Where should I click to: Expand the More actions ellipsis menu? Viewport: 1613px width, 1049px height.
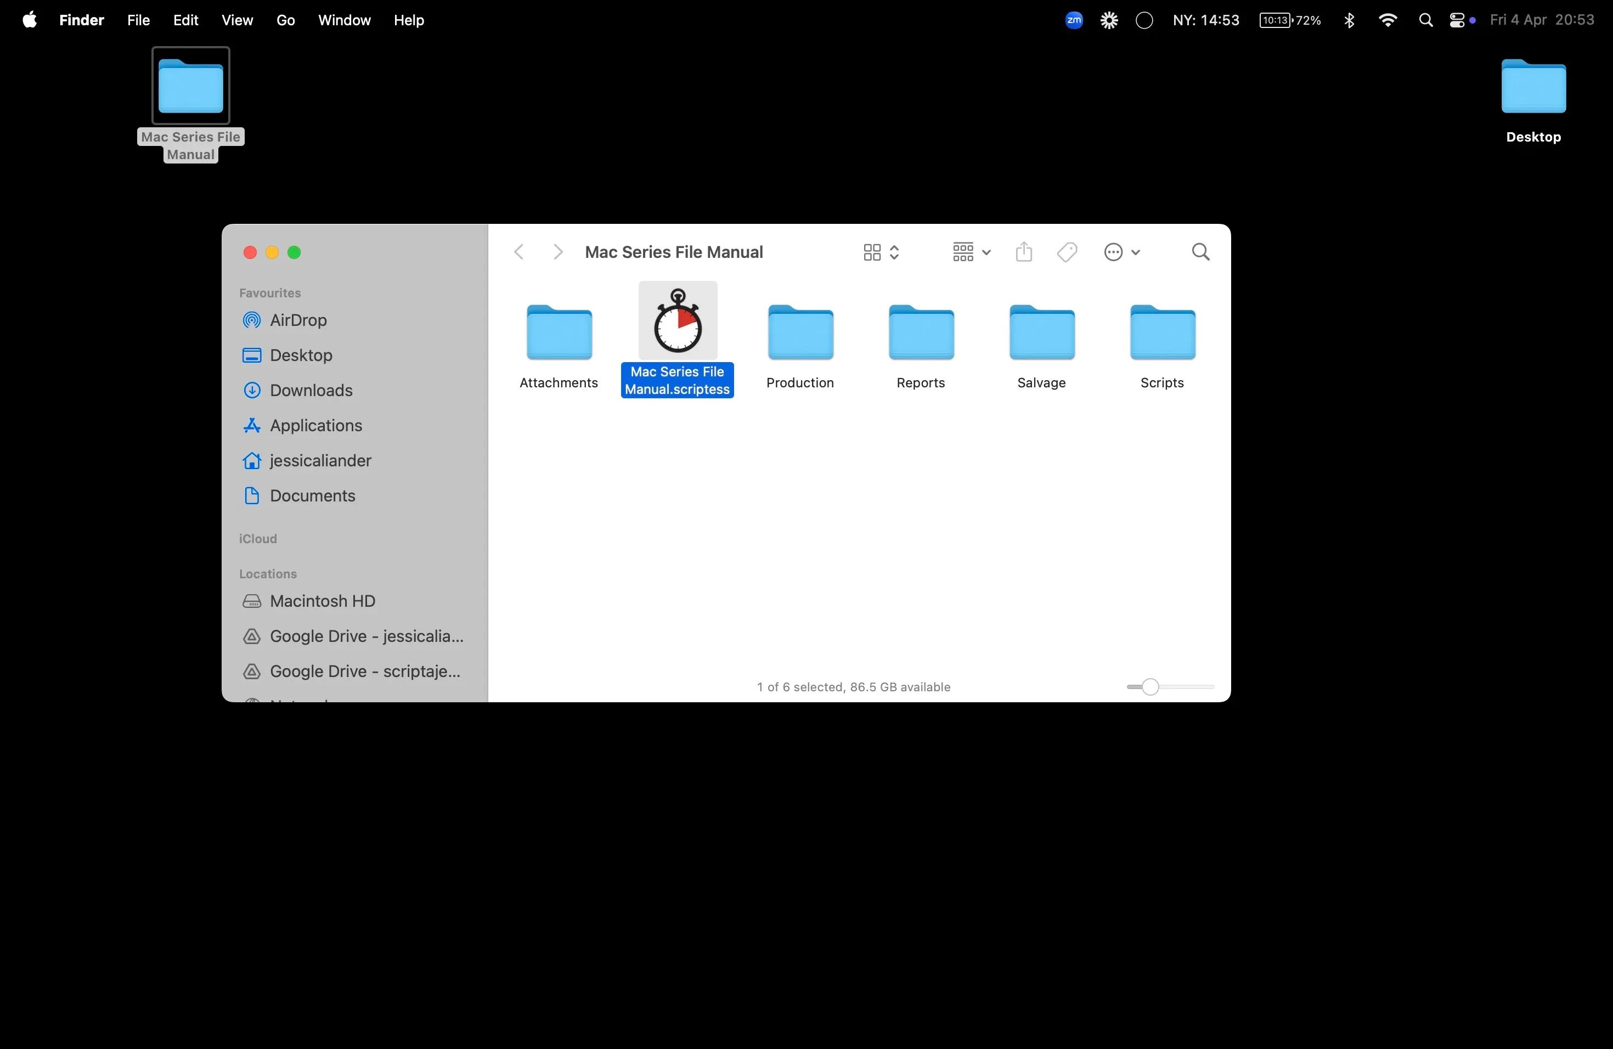(x=1121, y=252)
